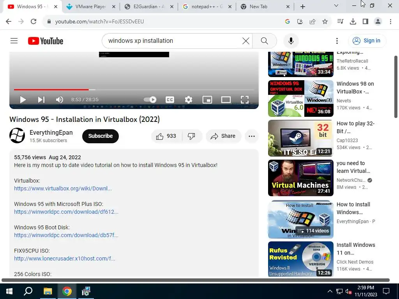Close the VMware Player tab

[114, 7]
